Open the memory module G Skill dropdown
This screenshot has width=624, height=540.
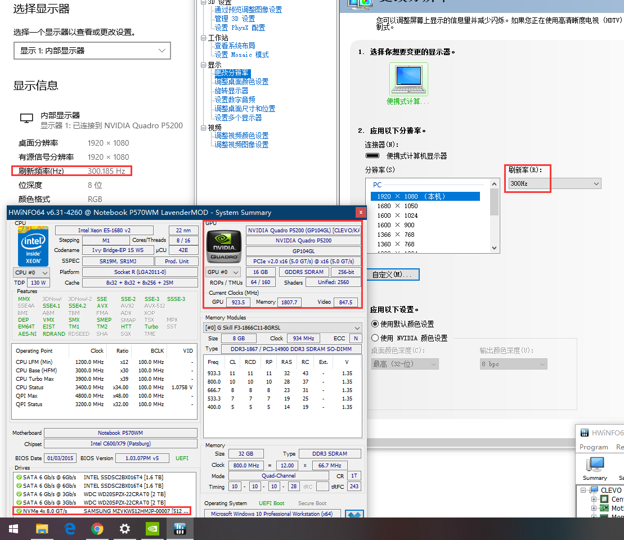282,327
